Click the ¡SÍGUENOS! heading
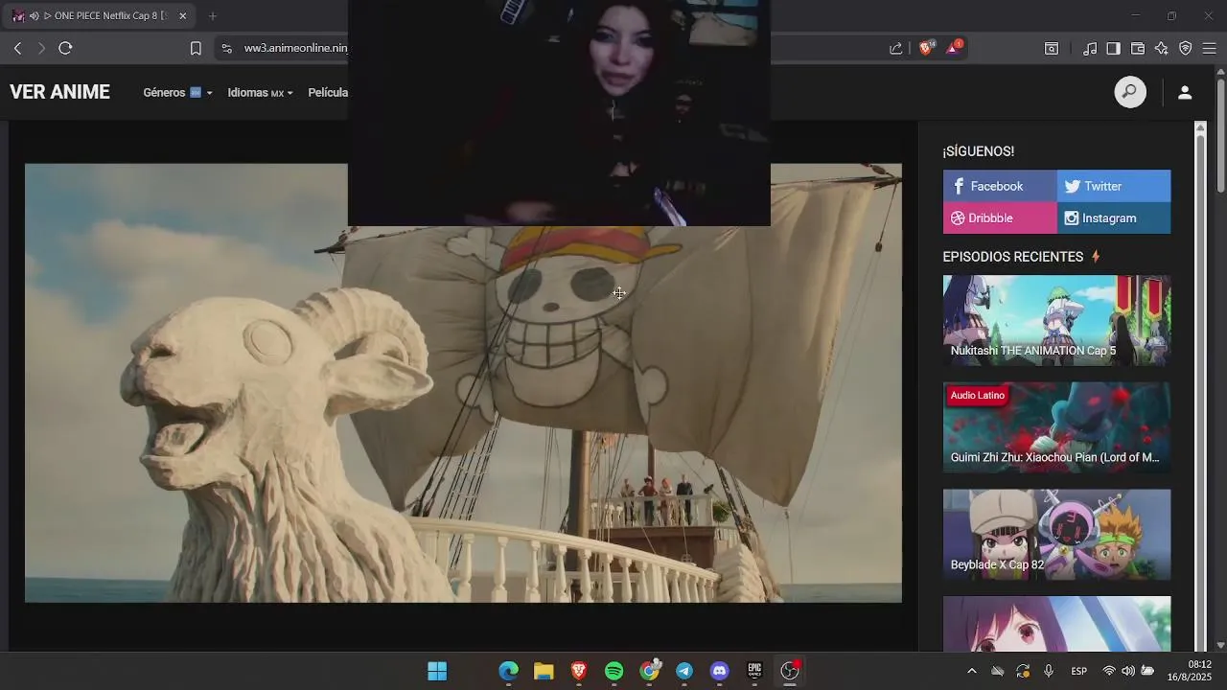Screen dimensions: 1227x690 click(x=978, y=151)
